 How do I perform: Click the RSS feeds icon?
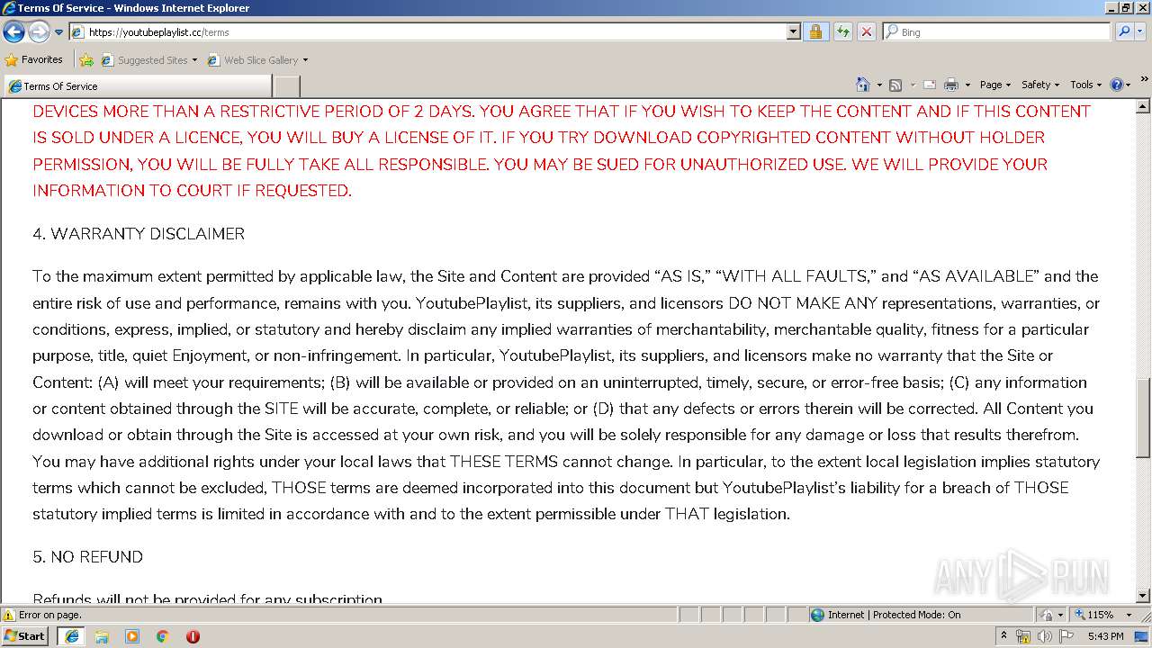[x=895, y=85]
